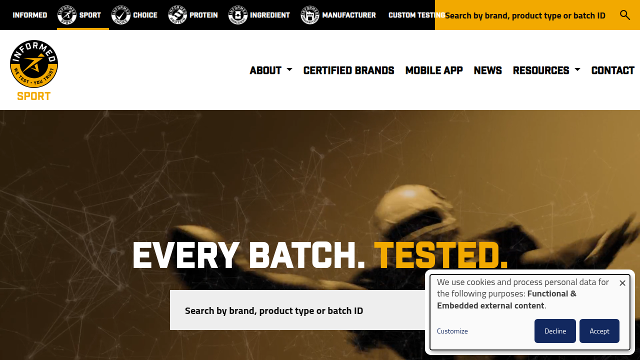640x360 pixels.
Task: Go to the Mobile App page
Action: tap(434, 70)
